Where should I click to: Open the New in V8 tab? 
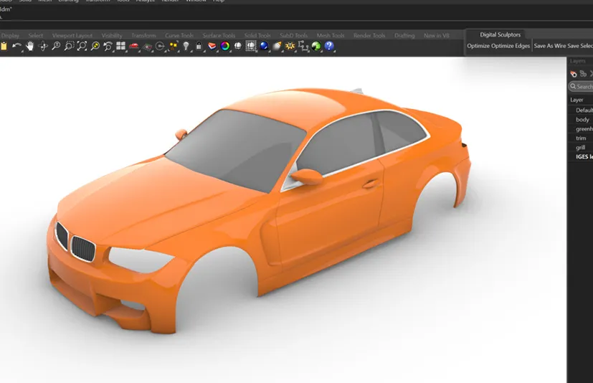point(437,35)
